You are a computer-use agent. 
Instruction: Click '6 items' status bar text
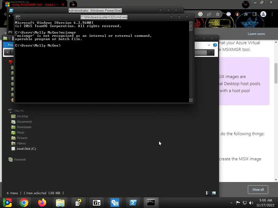click(12, 193)
